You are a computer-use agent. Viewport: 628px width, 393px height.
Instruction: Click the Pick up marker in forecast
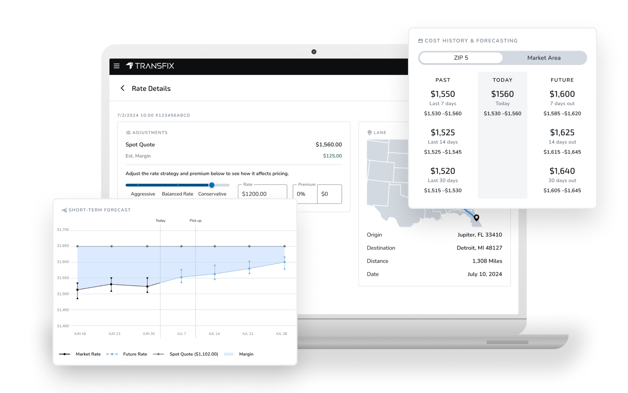click(x=196, y=221)
